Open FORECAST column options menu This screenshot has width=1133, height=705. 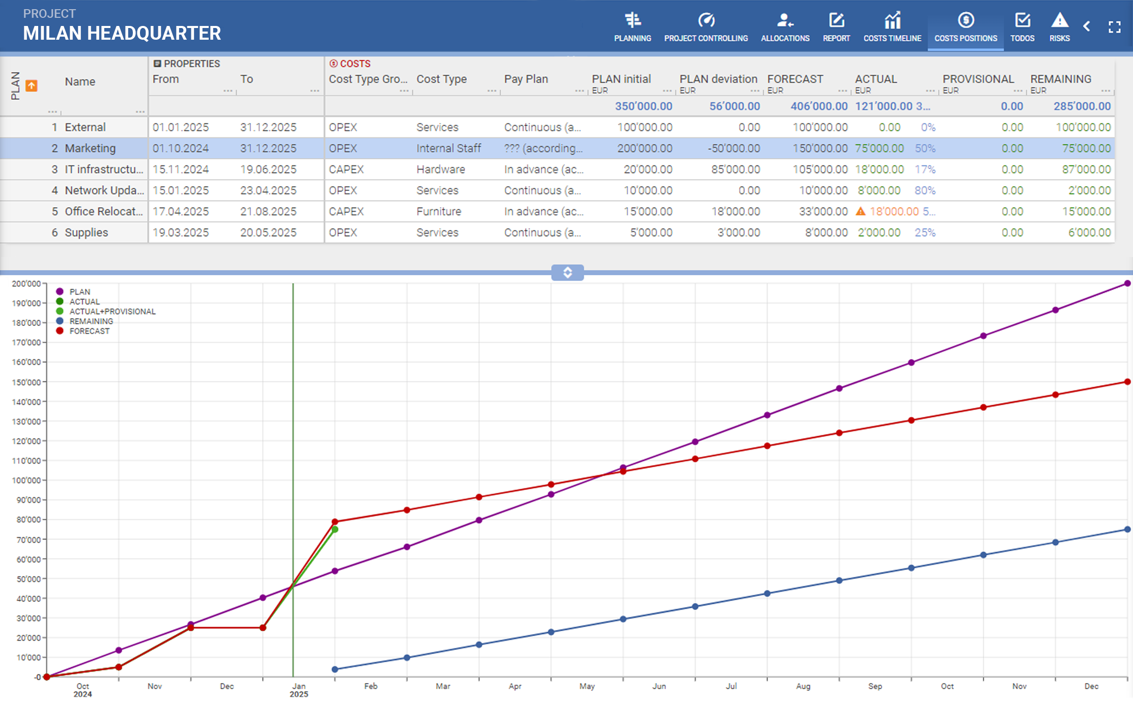pos(842,91)
